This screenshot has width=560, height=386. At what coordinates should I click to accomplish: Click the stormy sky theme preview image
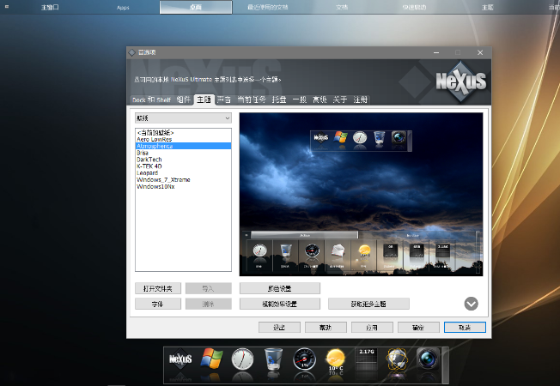coord(361,195)
